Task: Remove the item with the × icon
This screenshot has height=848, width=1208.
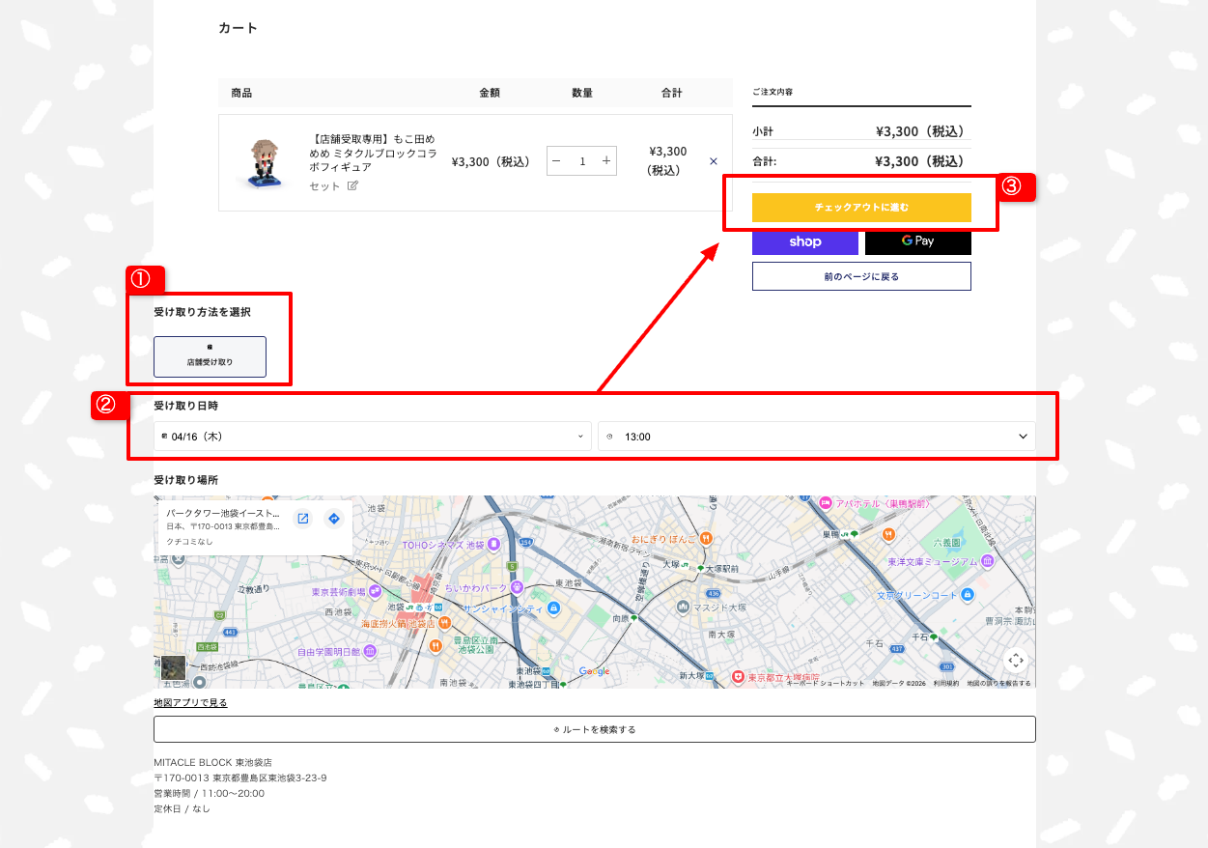Action: point(714,161)
